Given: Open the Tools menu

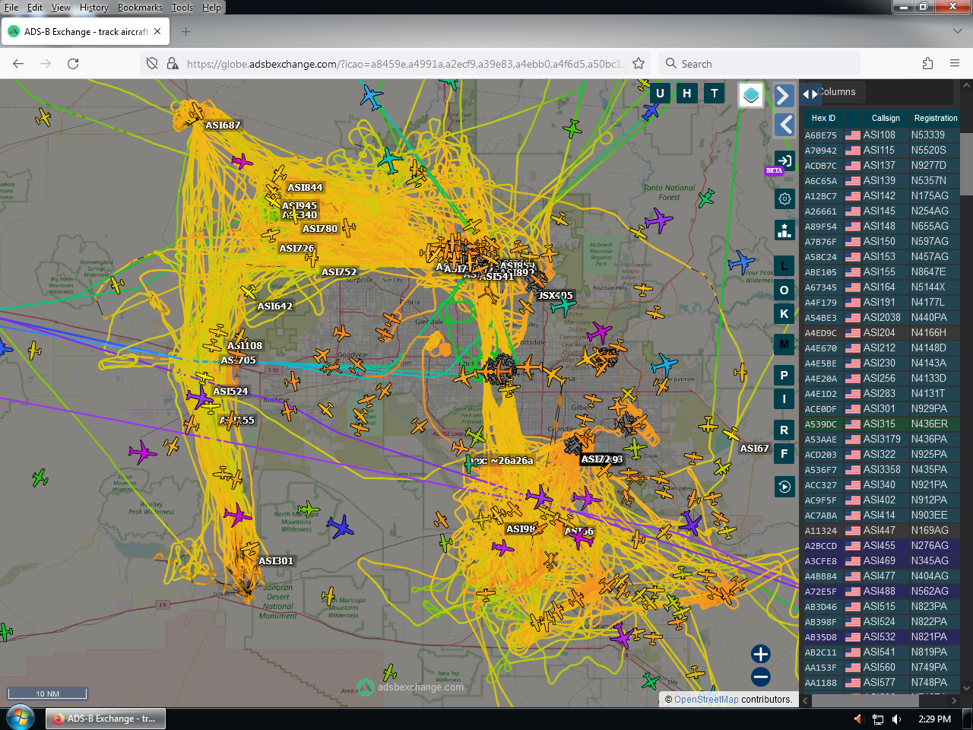Looking at the screenshot, I should click(x=182, y=8).
